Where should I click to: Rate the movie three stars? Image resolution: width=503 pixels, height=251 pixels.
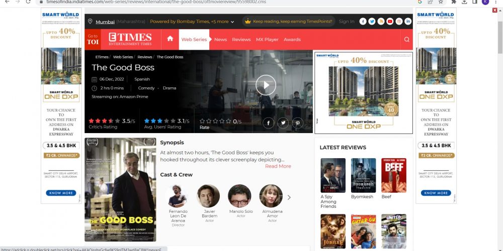(215, 121)
